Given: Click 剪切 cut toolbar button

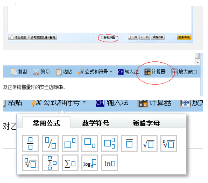Looking at the screenshot, I should tap(42, 72).
